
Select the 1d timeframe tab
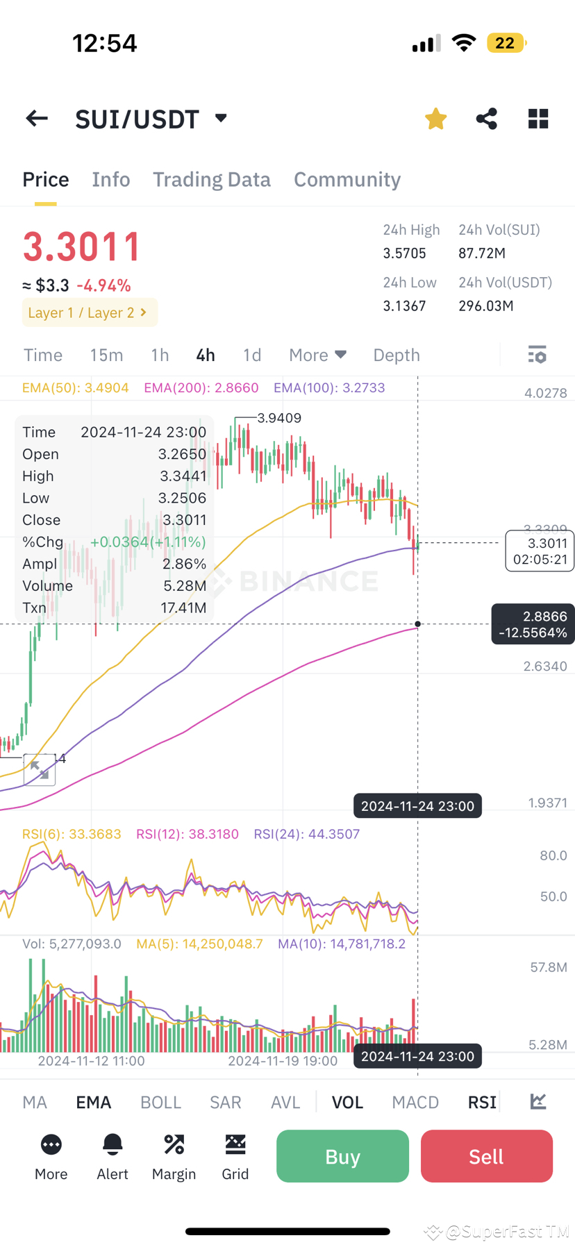[x=251, y=355]
